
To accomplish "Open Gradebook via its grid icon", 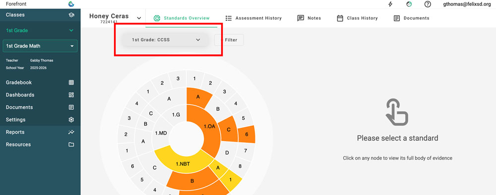I will coord(71,82).
